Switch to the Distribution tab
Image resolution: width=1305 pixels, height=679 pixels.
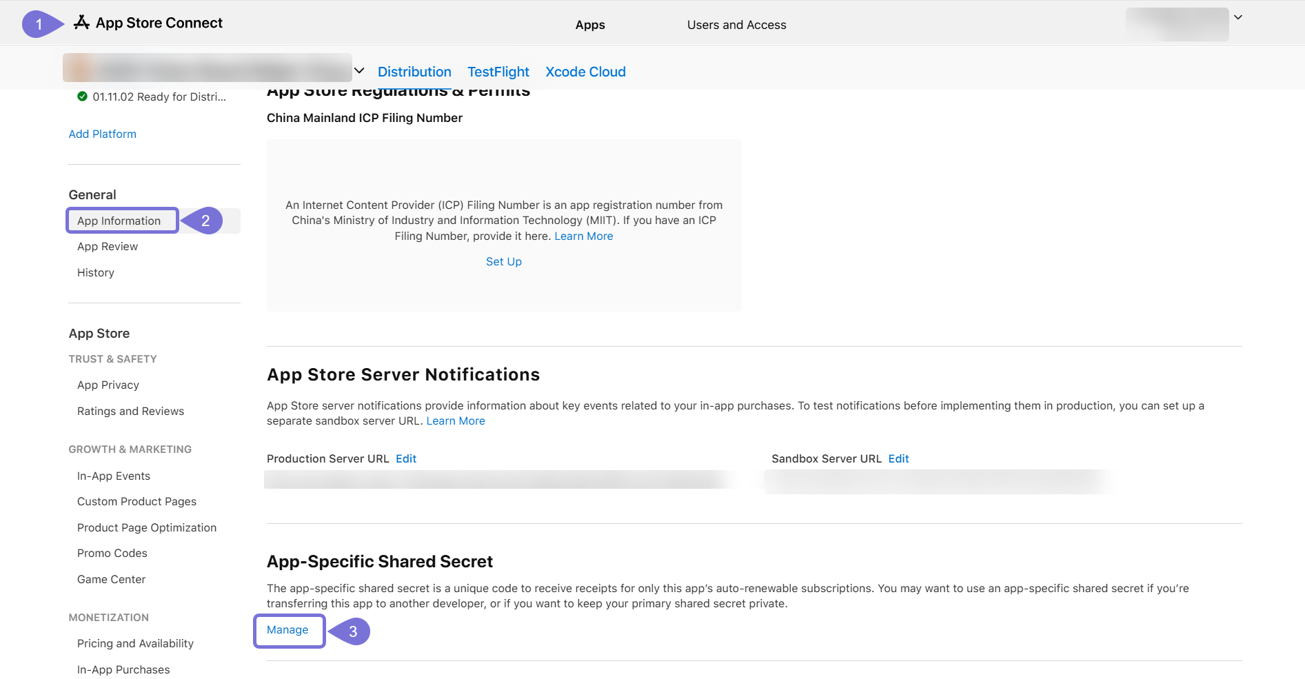point(414,72)
